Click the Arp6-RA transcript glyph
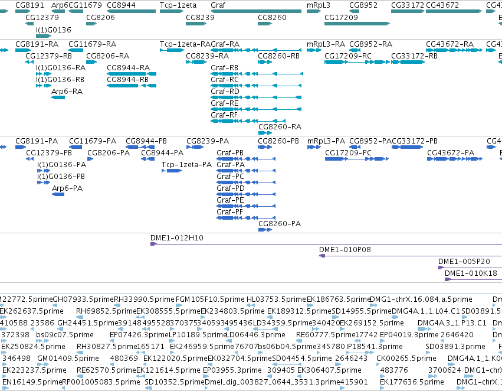 58,97
